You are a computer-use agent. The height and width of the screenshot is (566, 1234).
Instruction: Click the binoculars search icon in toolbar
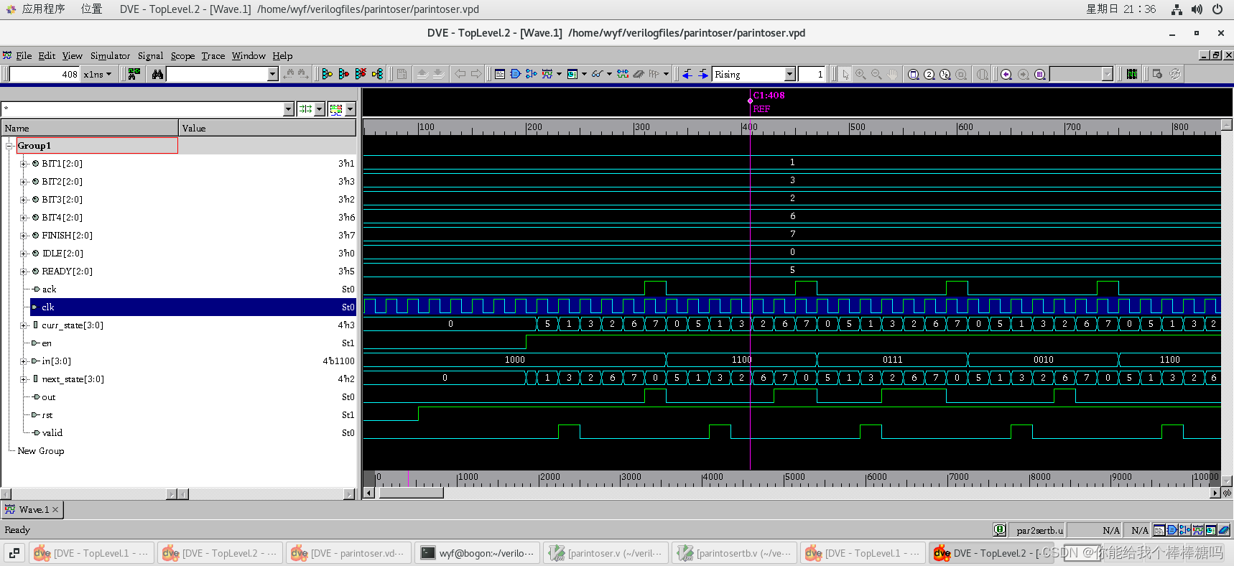point(157,74)
